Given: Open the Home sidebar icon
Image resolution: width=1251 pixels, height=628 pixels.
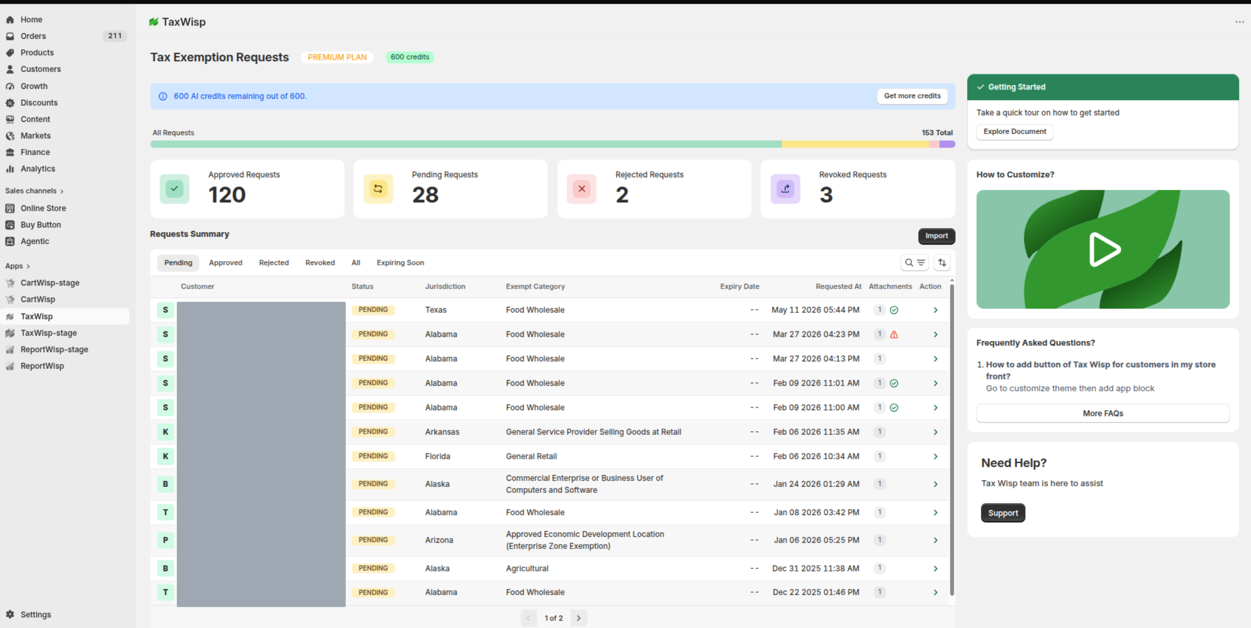Looking at the screenshot, I should 10,19.
